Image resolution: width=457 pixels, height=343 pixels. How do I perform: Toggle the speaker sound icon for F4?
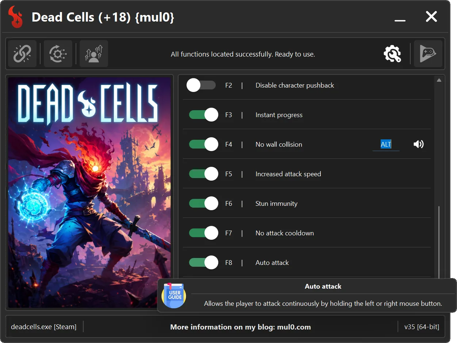[x=419, y=144]
